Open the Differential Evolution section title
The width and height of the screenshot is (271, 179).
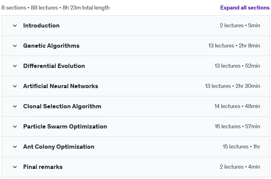click(54, 66)
